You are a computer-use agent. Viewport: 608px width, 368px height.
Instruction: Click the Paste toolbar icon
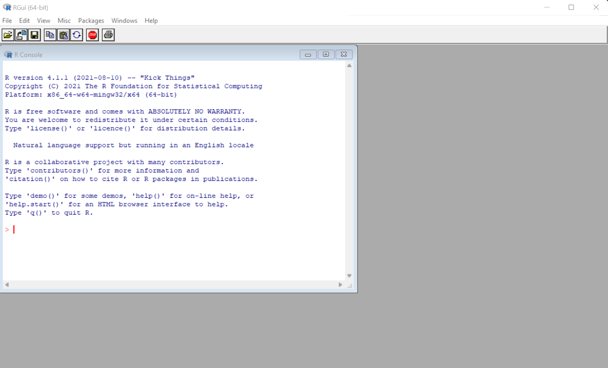click(x=63, y=35)
